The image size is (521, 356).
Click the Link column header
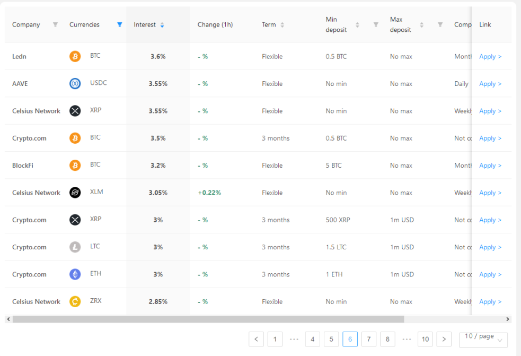pyautogui.click(x=485, y=24)
